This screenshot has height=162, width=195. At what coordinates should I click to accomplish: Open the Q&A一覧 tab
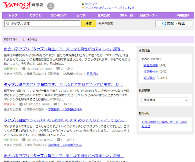click(126, 15)
